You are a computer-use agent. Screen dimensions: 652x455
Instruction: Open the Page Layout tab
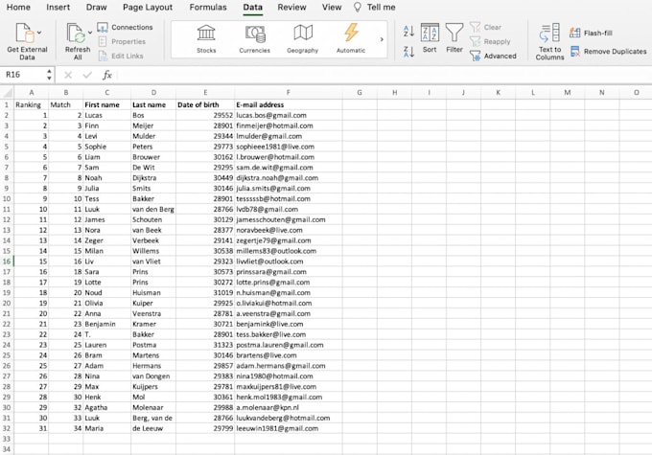click(x=148, y=7)
